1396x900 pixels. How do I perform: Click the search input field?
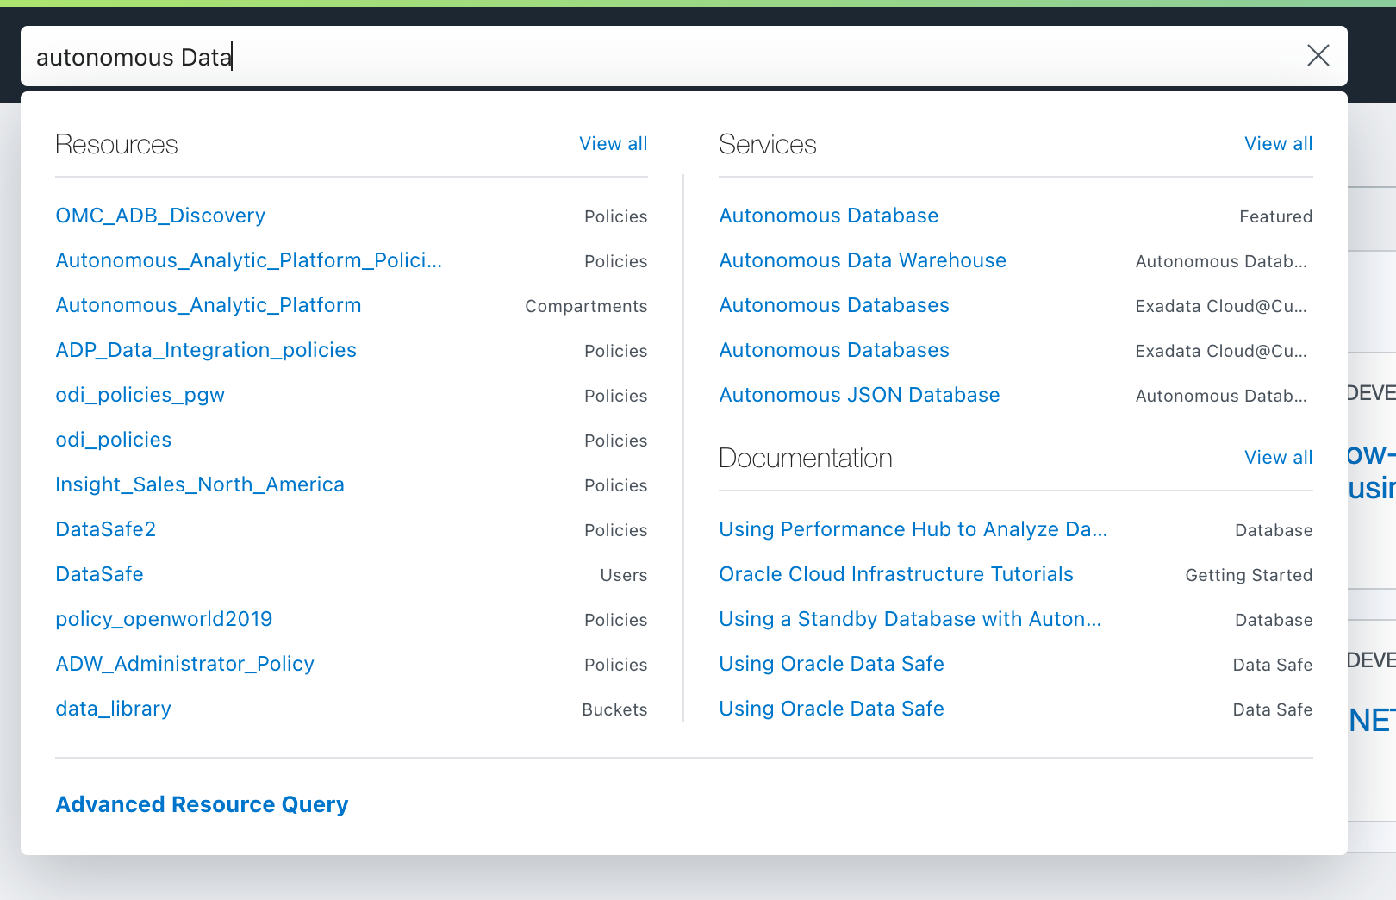pyautogui.click(x=655, y=57)
